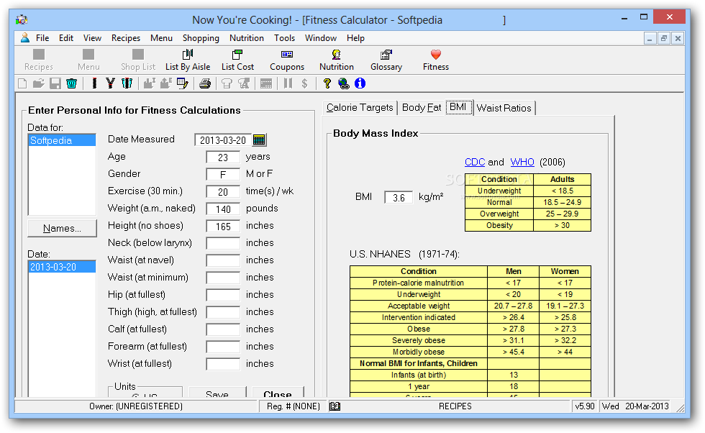Click the grayed Recipes toolbar button
Screen dimensions: 705x433
(x=39, y=60)
